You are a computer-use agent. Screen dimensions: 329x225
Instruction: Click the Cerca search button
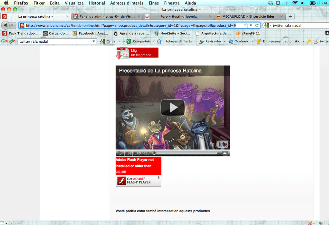[108, 41]
